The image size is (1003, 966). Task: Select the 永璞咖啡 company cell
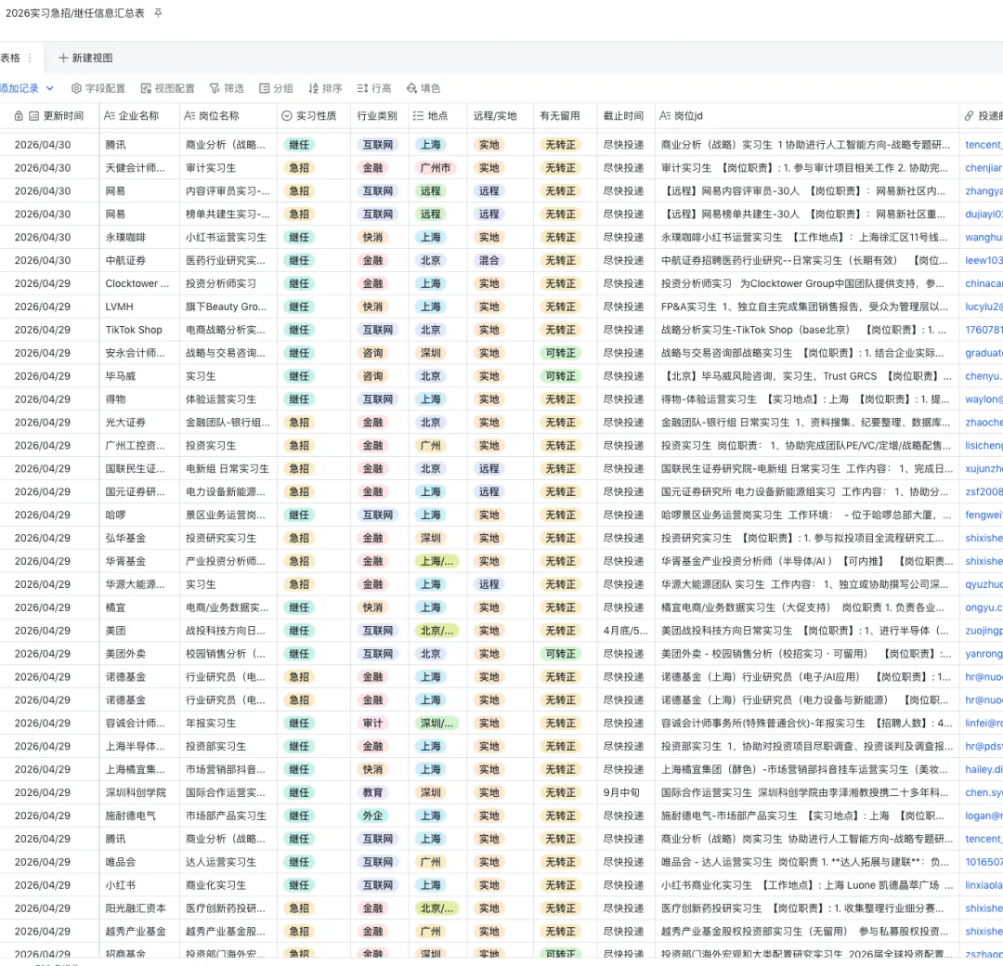pyautogui.click(x=138, y=238)
